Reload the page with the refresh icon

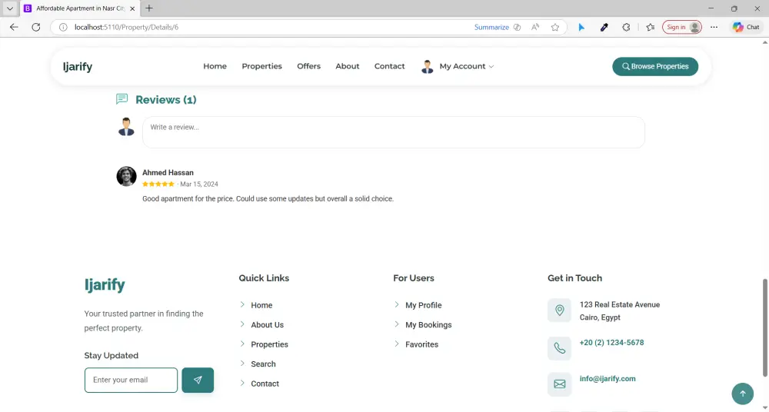pyautogui.click(x=36, y=27)
